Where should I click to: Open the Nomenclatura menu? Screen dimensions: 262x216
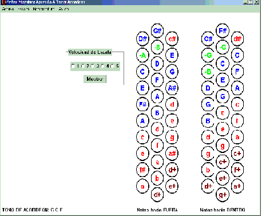coord(43,9)
